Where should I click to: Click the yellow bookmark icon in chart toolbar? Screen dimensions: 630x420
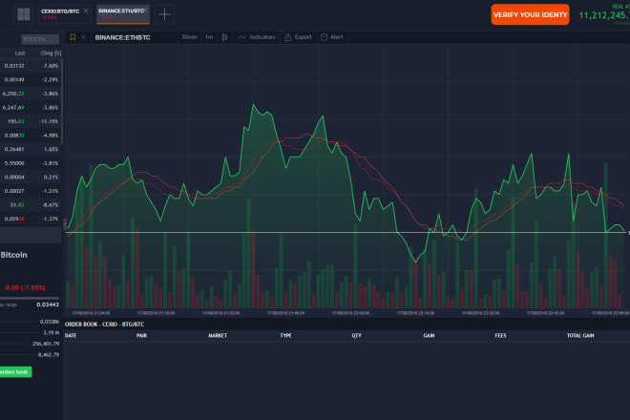73,37
